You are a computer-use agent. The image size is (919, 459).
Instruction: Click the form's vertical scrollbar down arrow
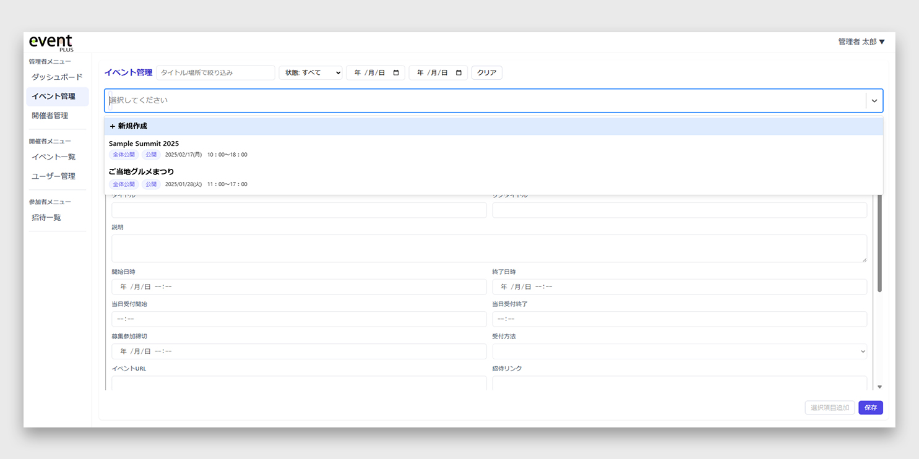tap(879, 387)
